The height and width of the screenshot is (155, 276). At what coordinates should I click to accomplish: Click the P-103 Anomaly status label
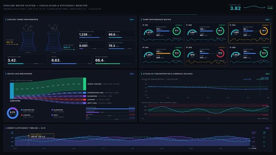(x=266, y=25)
